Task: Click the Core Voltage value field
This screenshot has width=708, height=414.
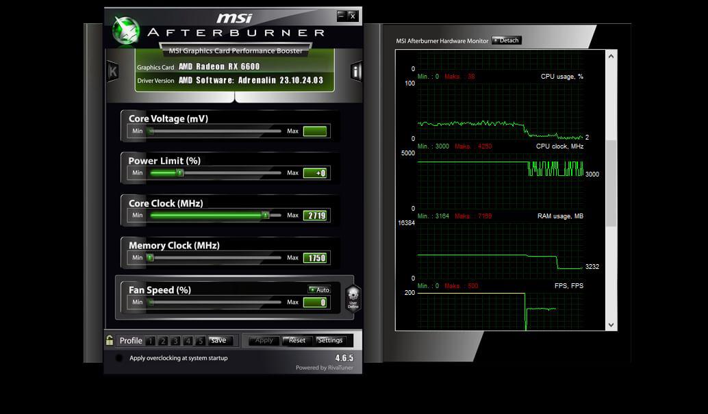Action: pos(315,131)
